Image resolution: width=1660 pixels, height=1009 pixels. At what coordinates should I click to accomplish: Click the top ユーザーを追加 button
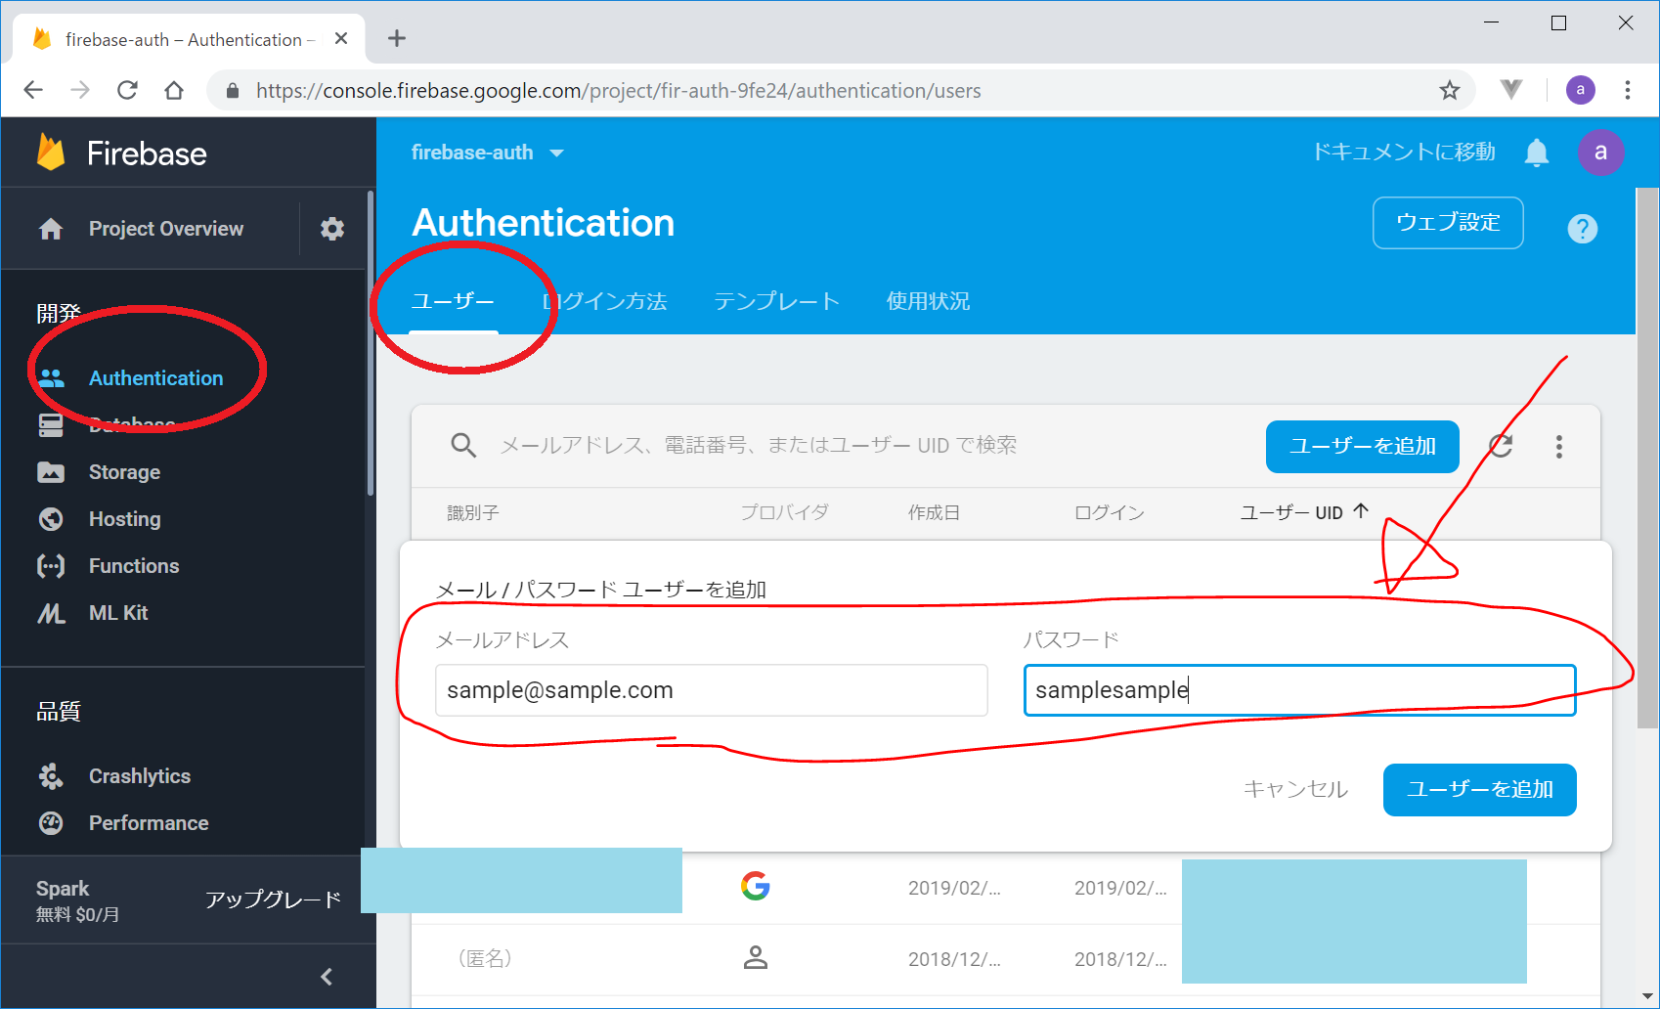pos(1362,447)
